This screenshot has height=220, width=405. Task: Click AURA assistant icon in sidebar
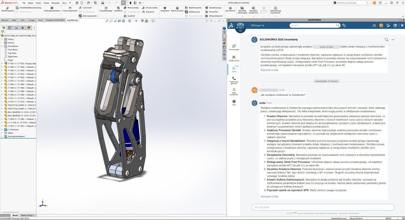point(234,69)
